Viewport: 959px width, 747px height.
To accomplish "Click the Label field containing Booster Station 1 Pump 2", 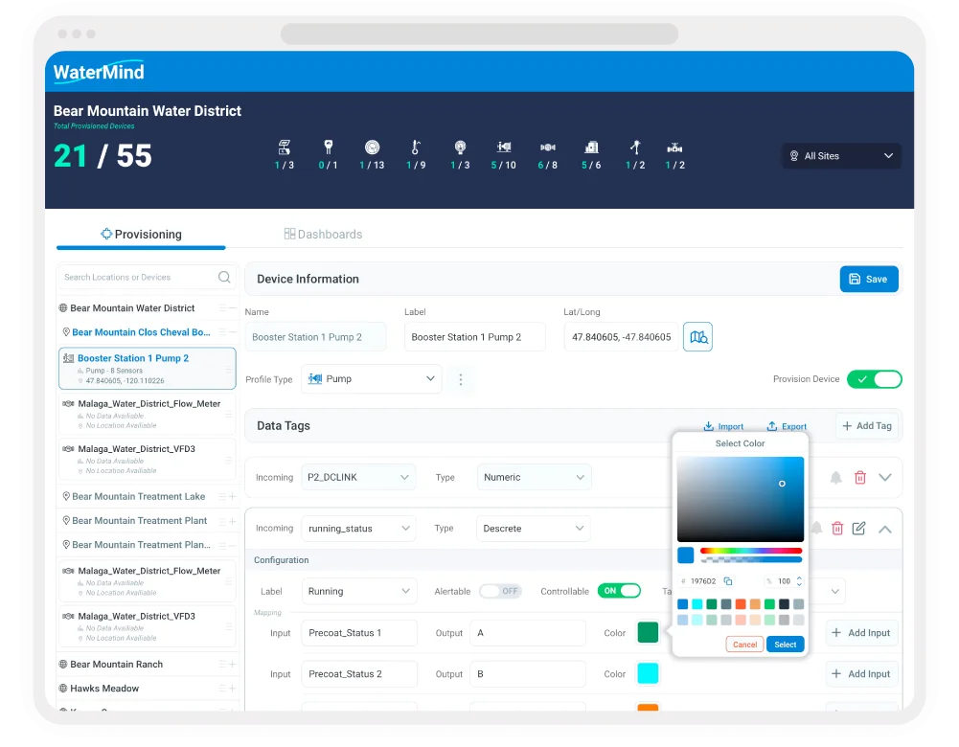I will click(474, 337).
